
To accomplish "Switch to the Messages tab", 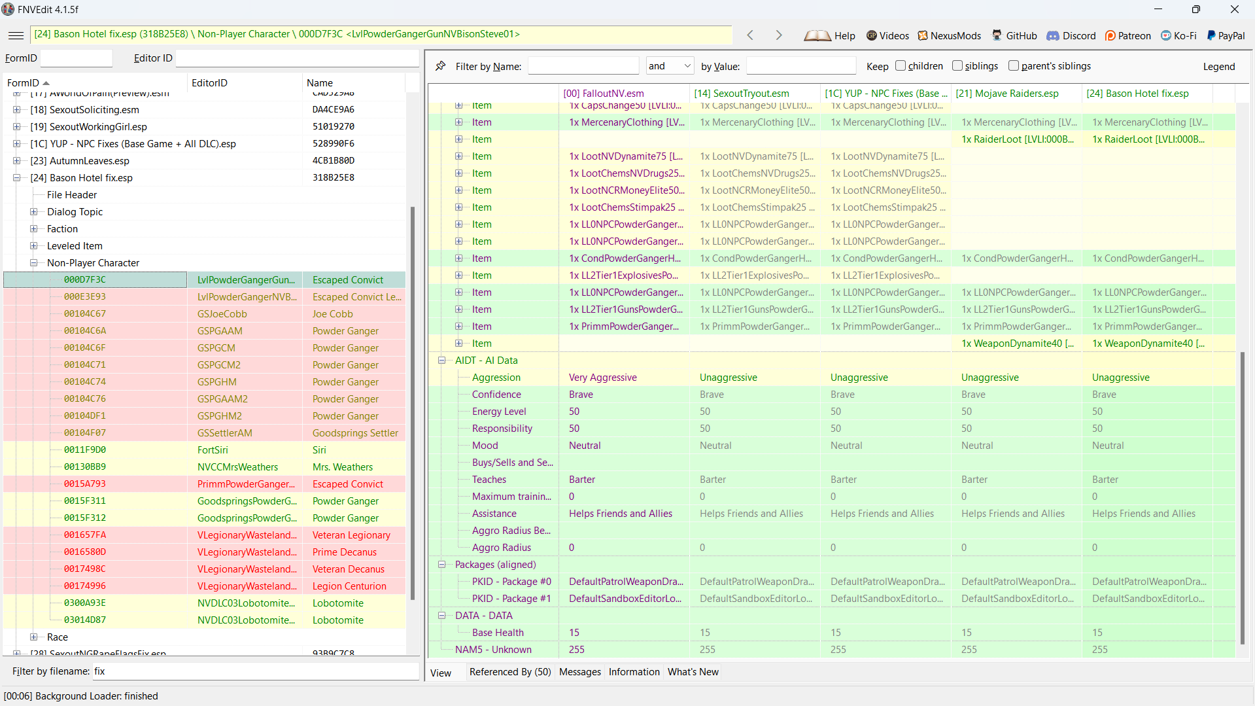I will click(580, 672).
